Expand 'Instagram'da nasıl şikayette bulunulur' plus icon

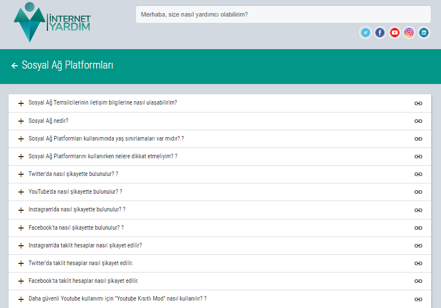[21, 210]
